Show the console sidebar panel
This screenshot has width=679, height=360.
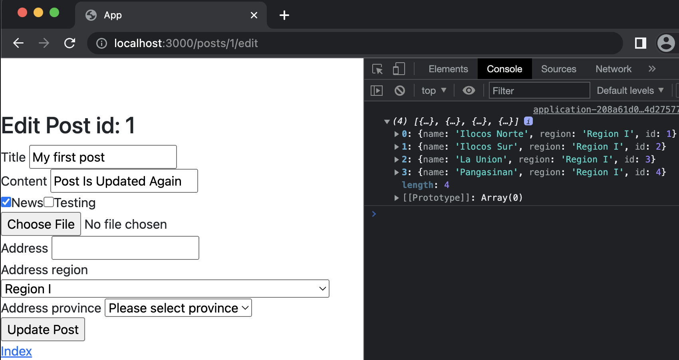click(376, 91)
